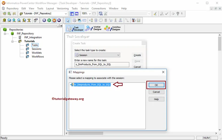
Task: Click the yellow tree hierarchy toolbar icon
Action: pyautogui.click(x=29, y=20)
